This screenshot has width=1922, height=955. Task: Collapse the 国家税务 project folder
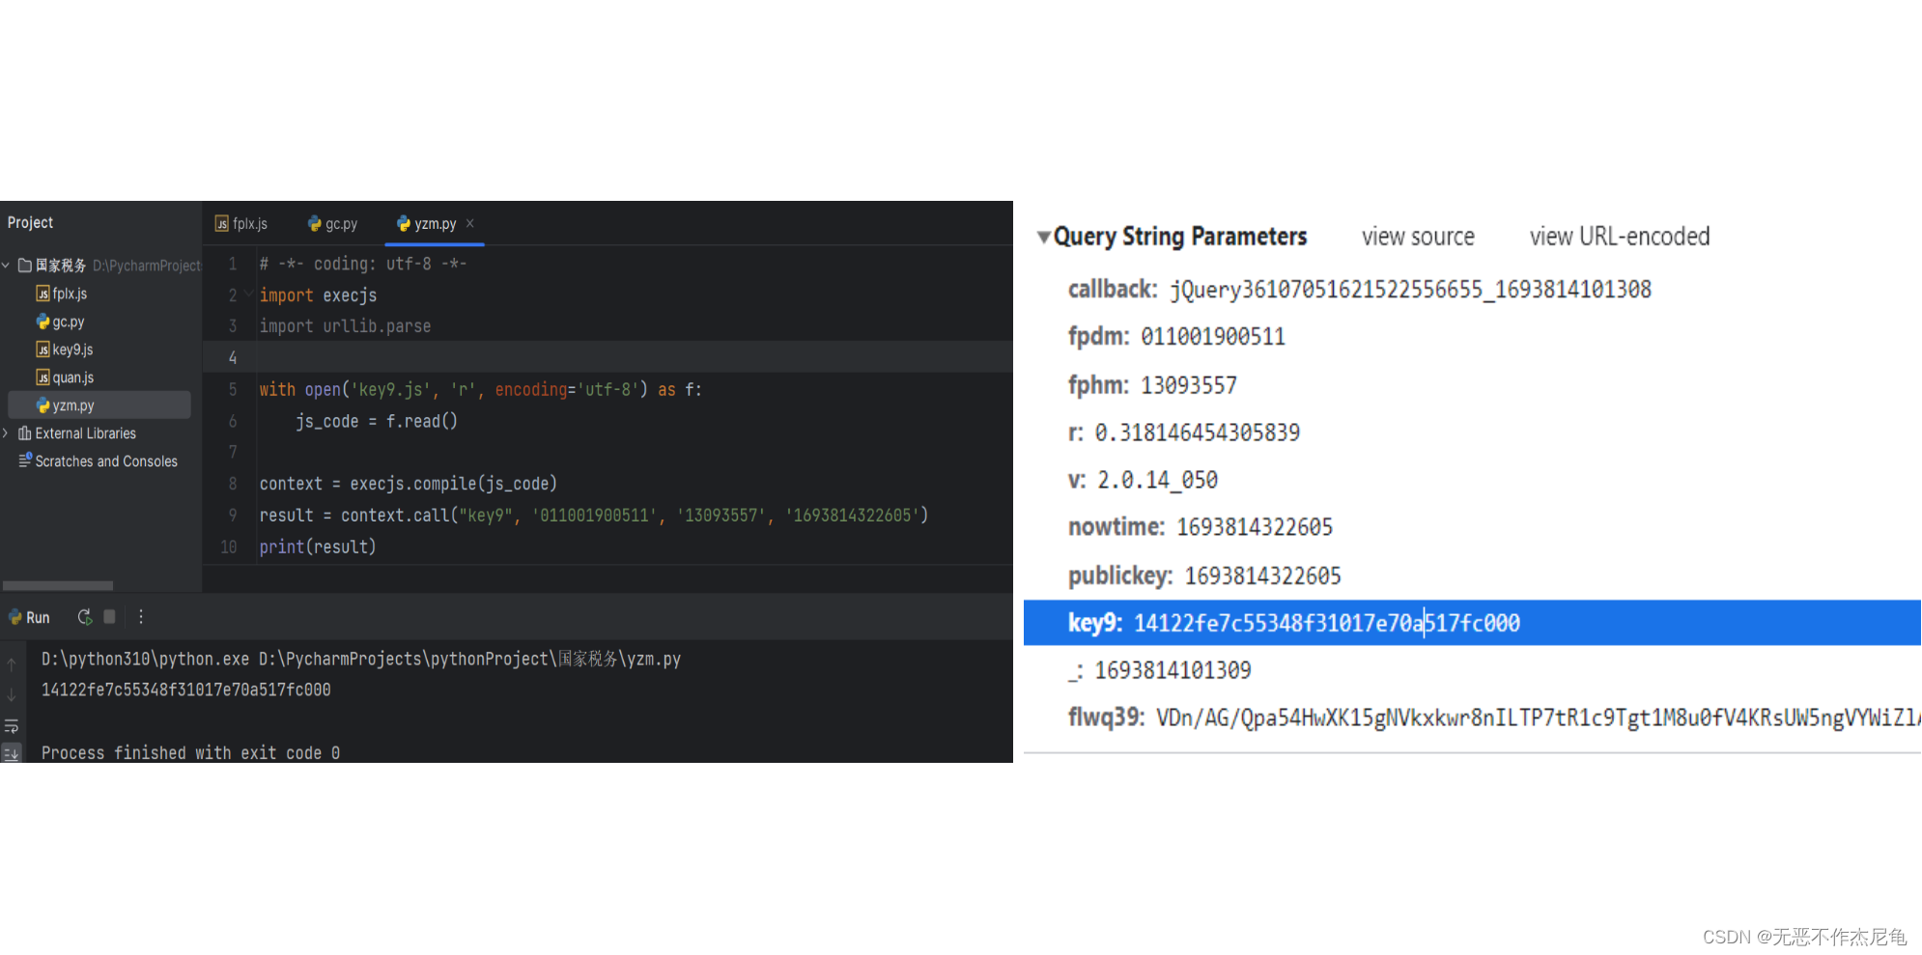[7, 266]
